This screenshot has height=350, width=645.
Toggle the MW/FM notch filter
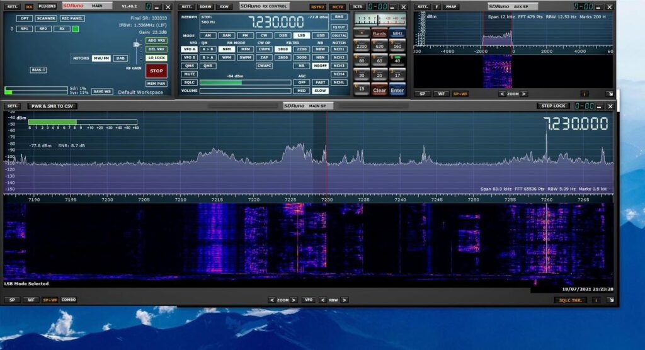click(101, 59)
